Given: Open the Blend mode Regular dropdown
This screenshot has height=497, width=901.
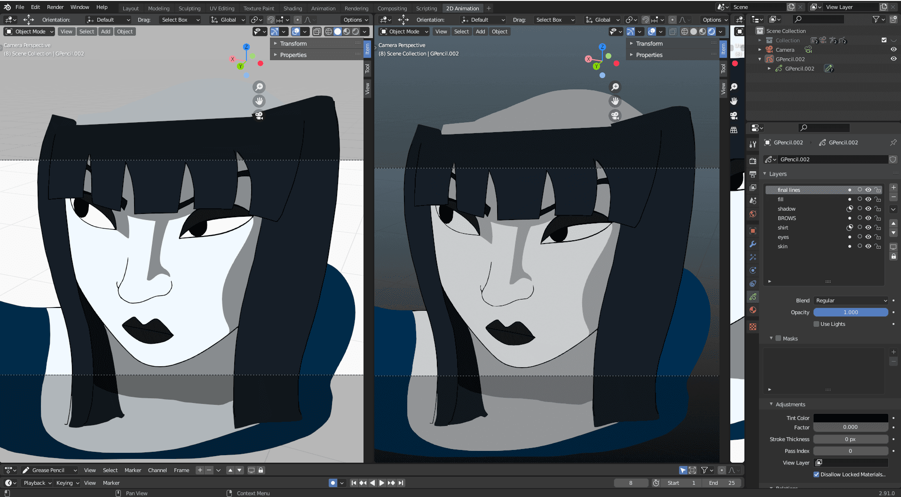Looking at the screenshot, I should (x=851, y=300).
